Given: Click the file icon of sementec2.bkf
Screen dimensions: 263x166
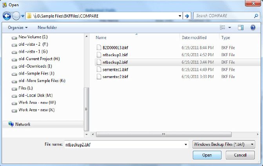Looking at the screenshot, I should pos(99,77).
